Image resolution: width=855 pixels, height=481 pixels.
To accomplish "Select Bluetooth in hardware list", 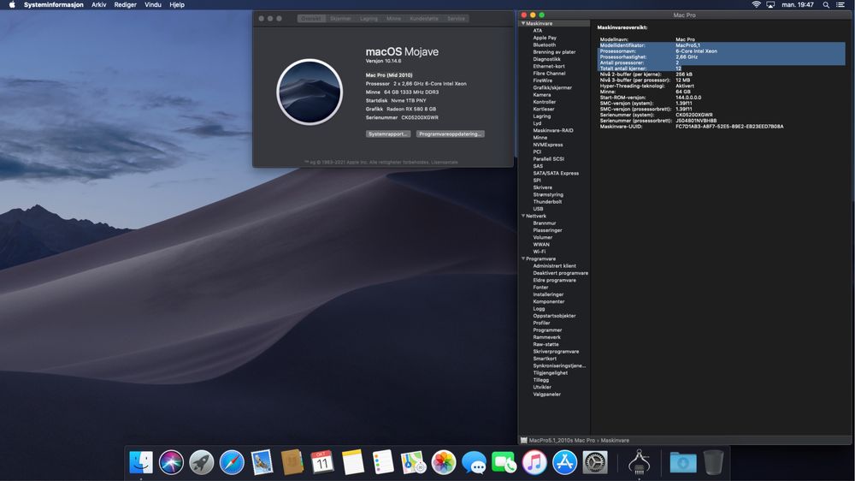I will [544, 45].
